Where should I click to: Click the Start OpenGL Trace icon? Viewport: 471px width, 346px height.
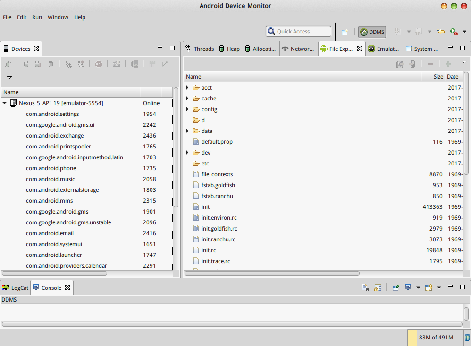(165, 64)
